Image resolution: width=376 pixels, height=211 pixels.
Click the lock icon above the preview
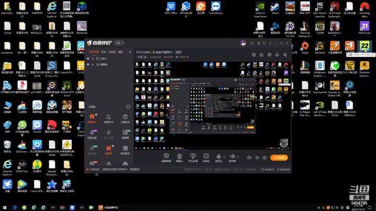pos(262,55)
